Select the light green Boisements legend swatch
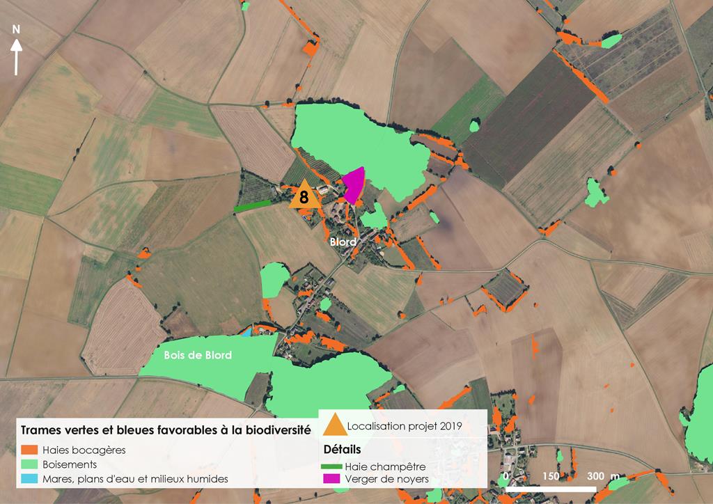This screenshot has width=713, height=504. [x=29, y=464]
